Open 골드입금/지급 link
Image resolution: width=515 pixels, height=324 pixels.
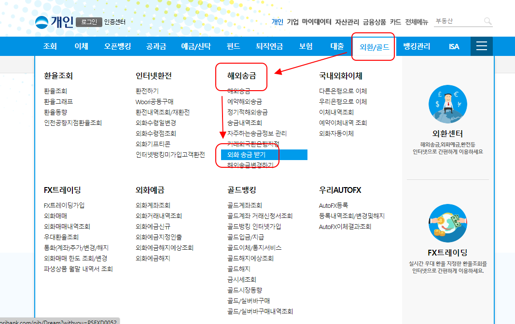pos(246,237)
